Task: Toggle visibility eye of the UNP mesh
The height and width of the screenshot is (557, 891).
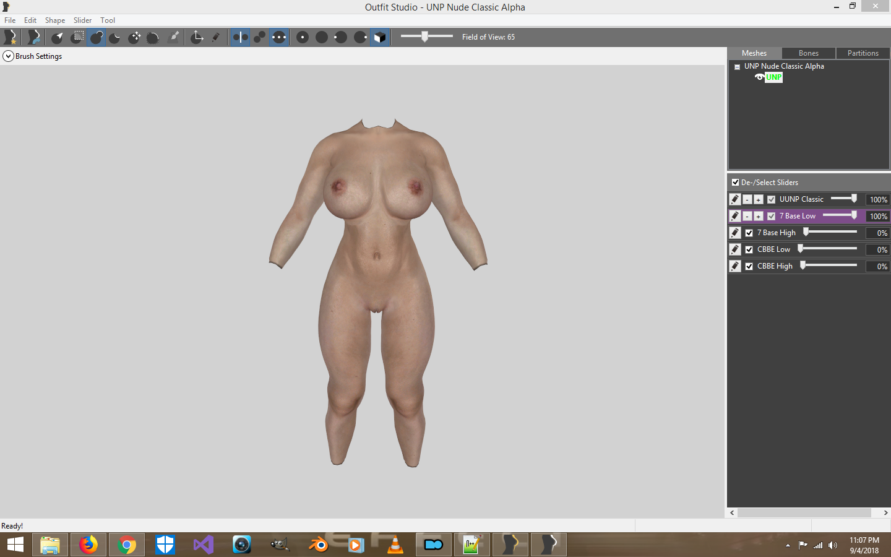Action: pos(759,77)
